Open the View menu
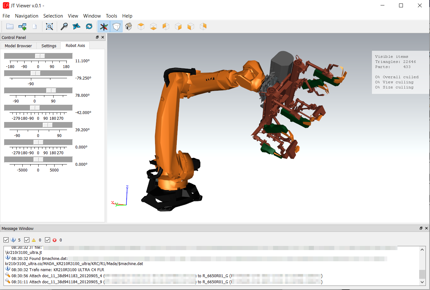Screen dimensions: 430x290 click(73, 16)
